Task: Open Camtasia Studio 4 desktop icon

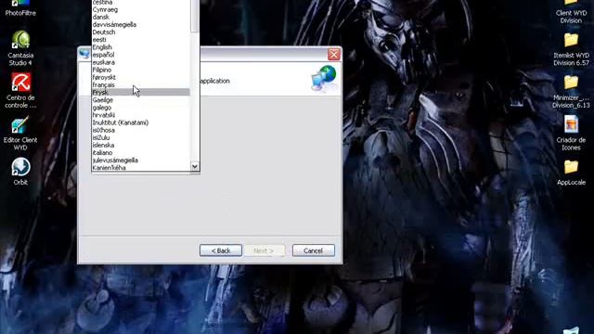Action: pos(20,48)
